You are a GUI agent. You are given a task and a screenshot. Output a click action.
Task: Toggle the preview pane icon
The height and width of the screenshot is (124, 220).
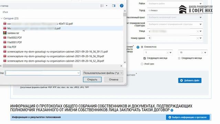114,6
